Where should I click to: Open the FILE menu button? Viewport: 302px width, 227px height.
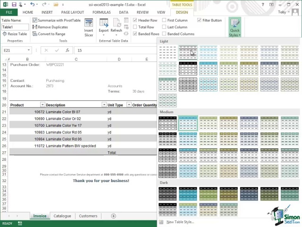point(9,12)
